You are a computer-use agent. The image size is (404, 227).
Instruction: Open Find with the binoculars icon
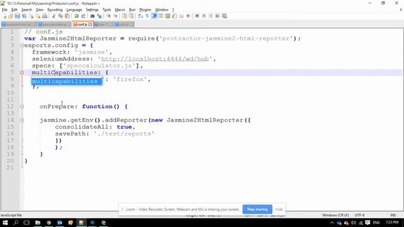[x=92, y=16]
